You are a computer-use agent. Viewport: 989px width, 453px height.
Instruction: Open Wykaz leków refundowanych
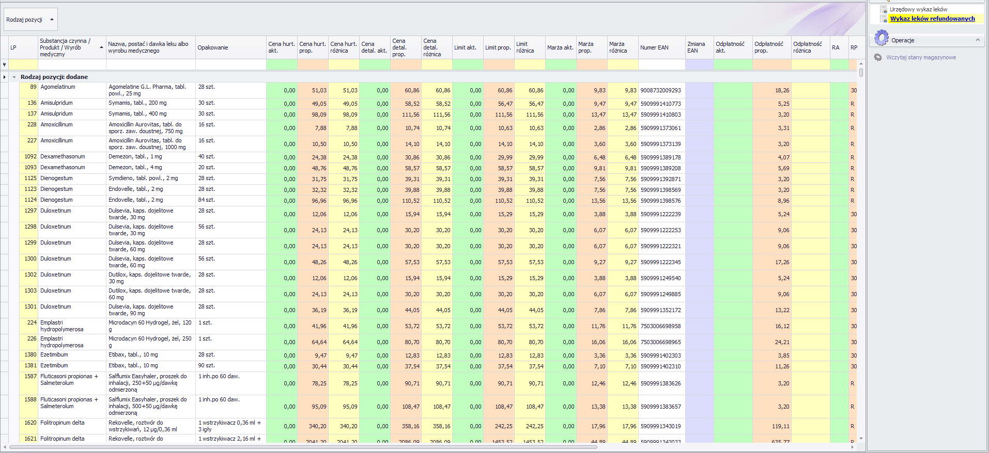pos(932,19)
